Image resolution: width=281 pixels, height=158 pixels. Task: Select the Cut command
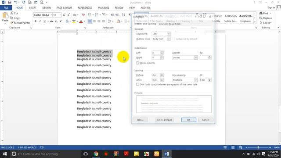pos(14,13)
